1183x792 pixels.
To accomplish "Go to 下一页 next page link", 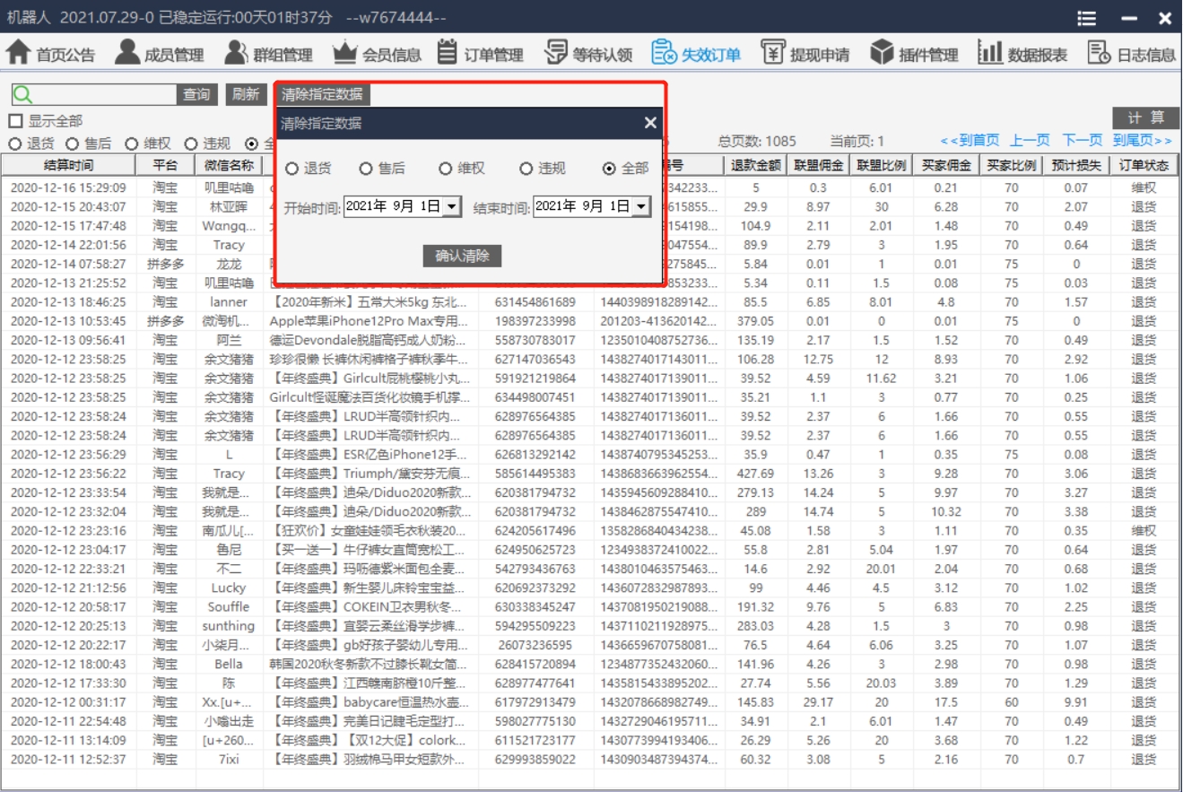I will (x=1082, y=141).
